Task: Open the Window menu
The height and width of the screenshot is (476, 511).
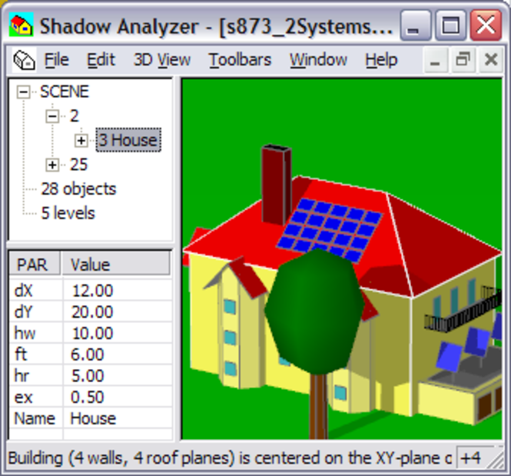Action: click(x=318, y=60)
